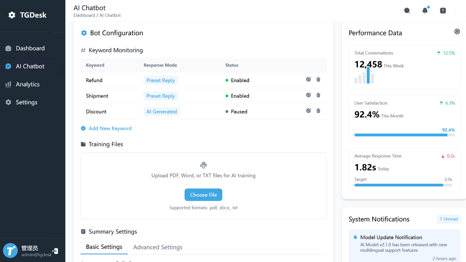
Task: Click the admin avatar in sidebar
Action: (x=10, y=251)
